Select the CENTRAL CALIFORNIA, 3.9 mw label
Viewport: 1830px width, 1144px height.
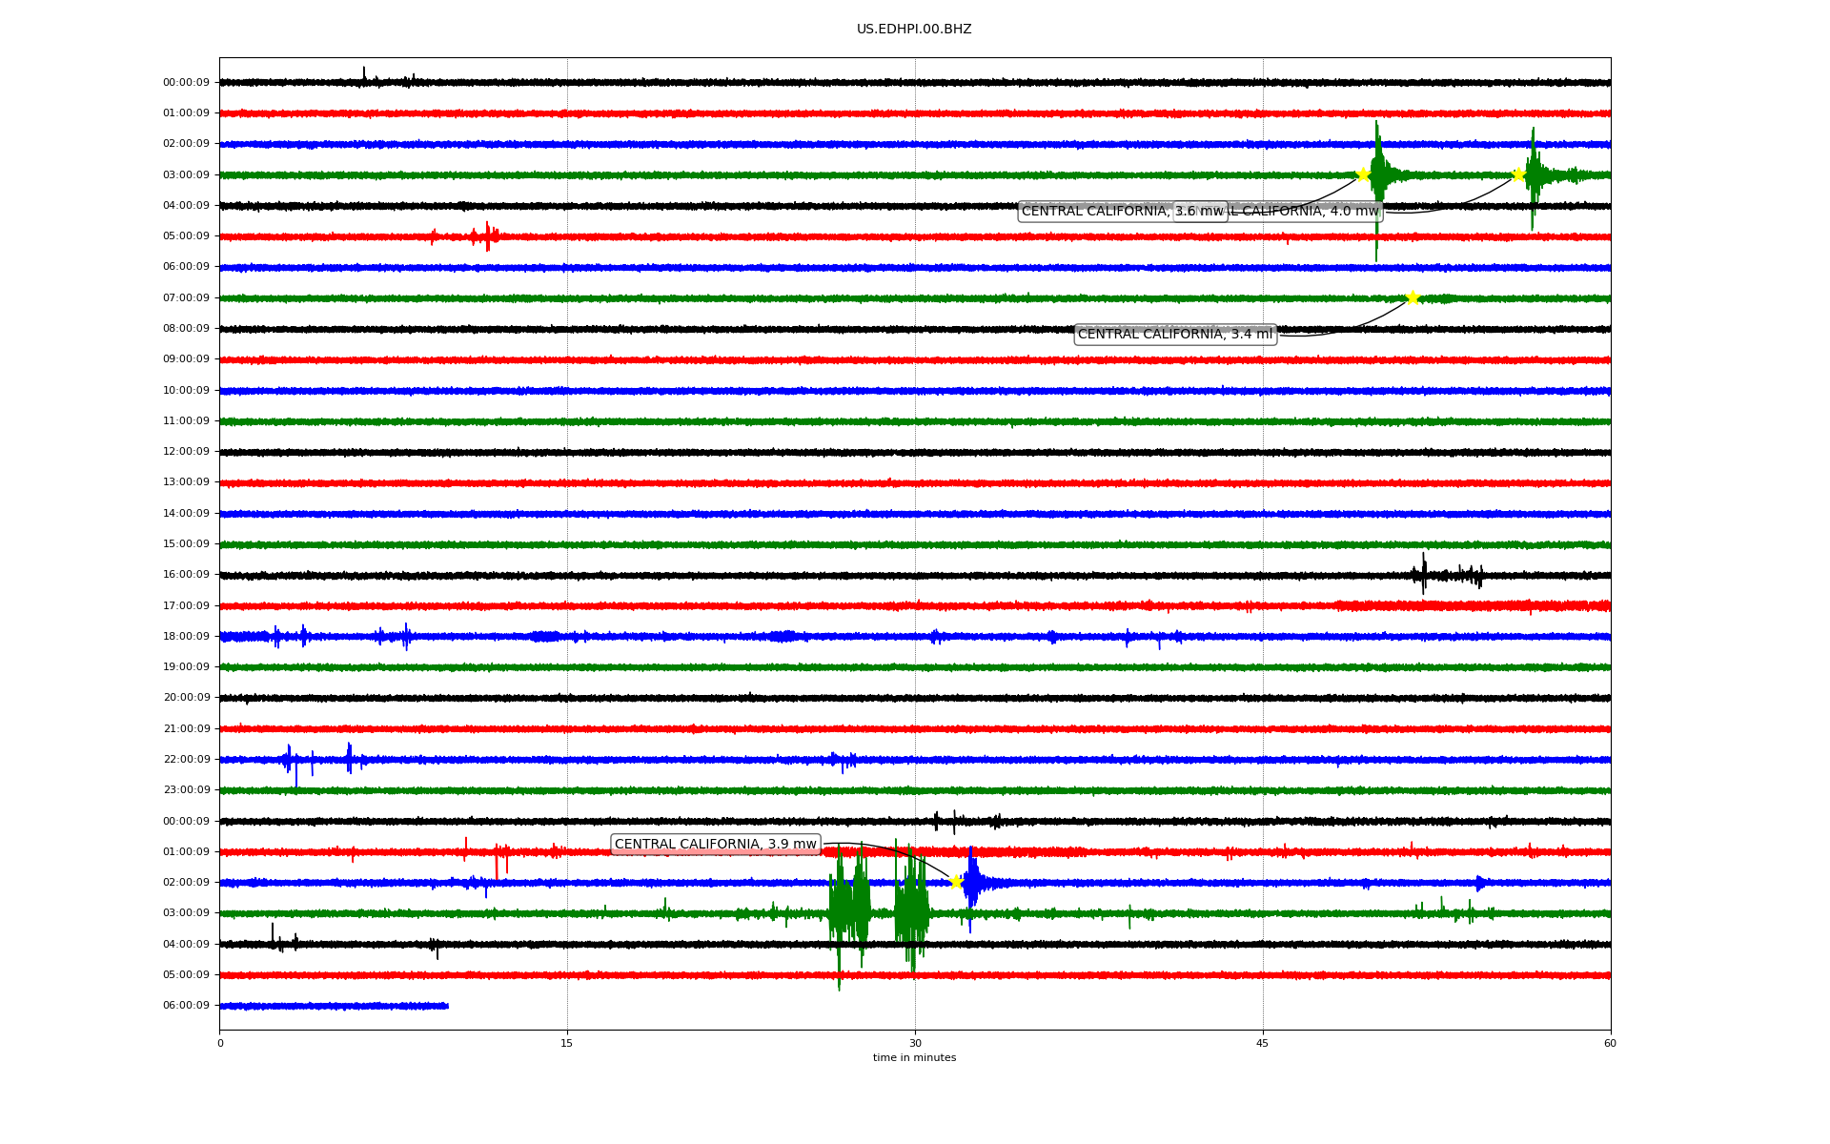(715, 845)
